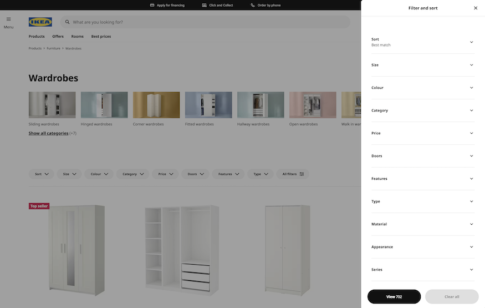Expand the Type filter section

click(423, 201)
